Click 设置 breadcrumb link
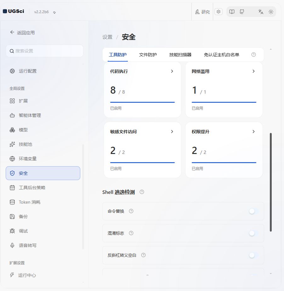The height and width of the screenshot is (291, 284). pyautogui.click(x=107, y=37)
